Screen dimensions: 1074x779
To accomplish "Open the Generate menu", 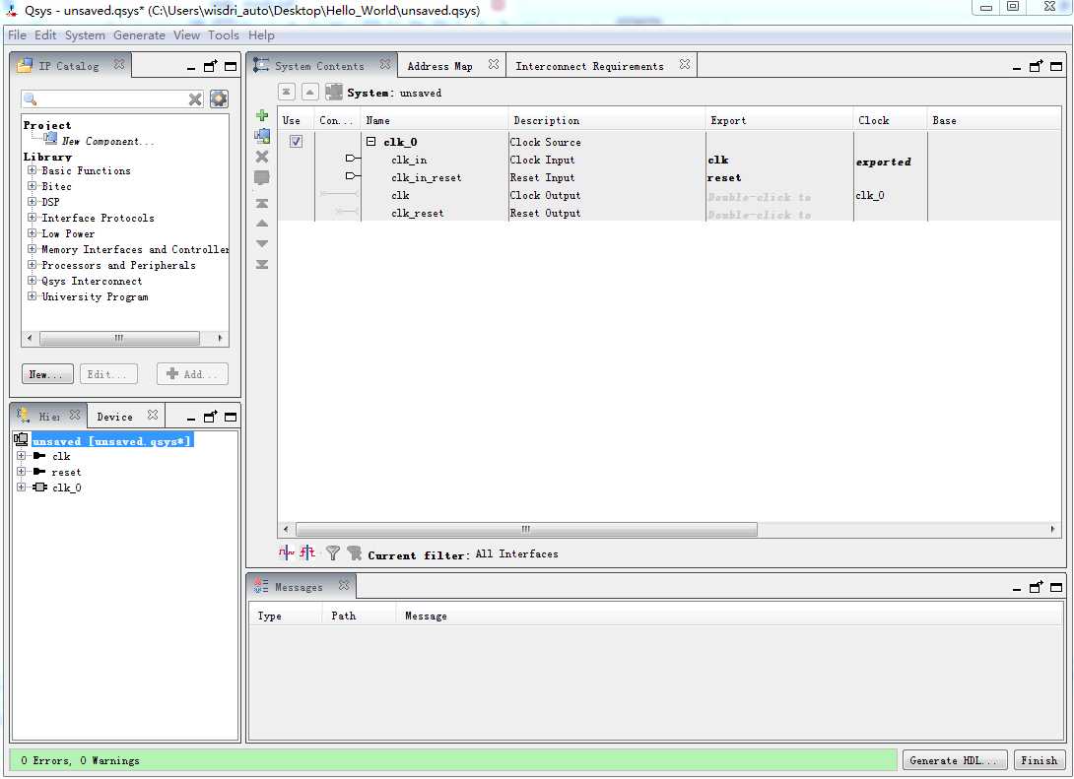I will click(x=139, y=34).
